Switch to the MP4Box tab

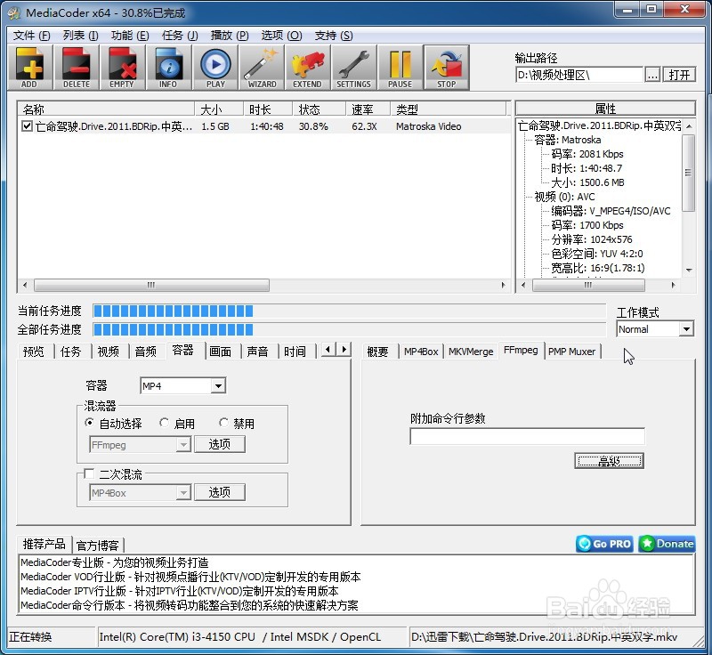421,352
